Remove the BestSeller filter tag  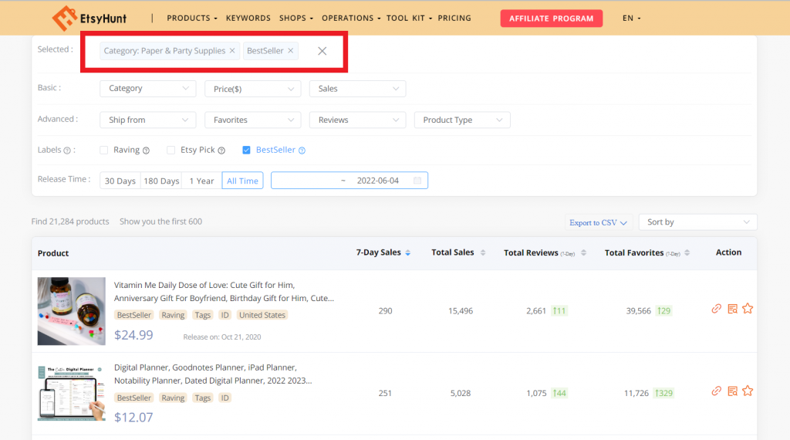click(x=291, y=51)
